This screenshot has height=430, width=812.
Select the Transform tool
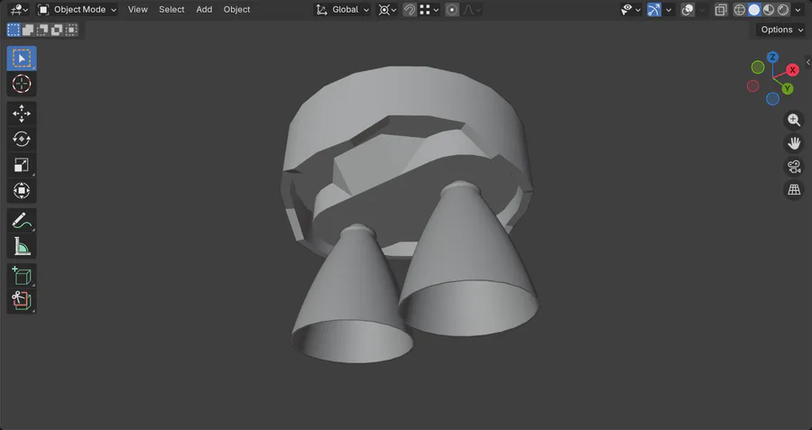point(22,190)
